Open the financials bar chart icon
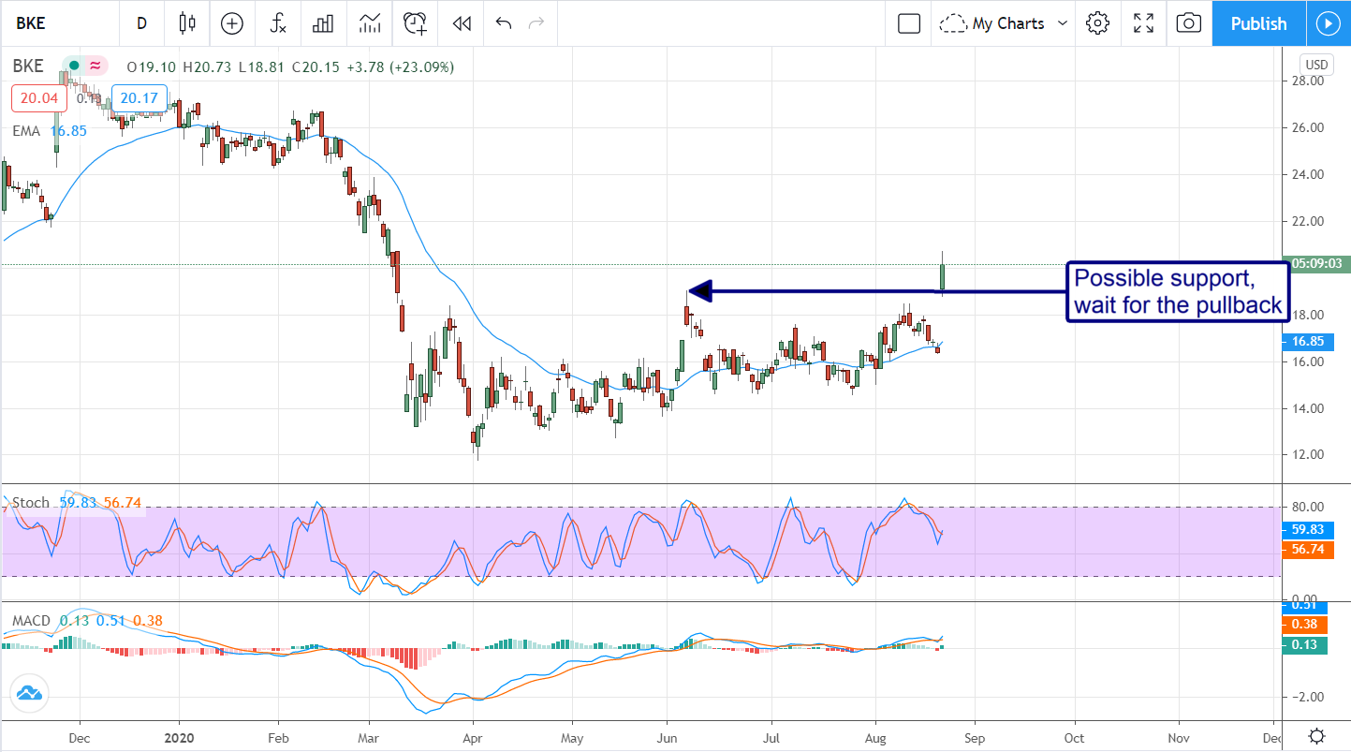 pos(323,23)
